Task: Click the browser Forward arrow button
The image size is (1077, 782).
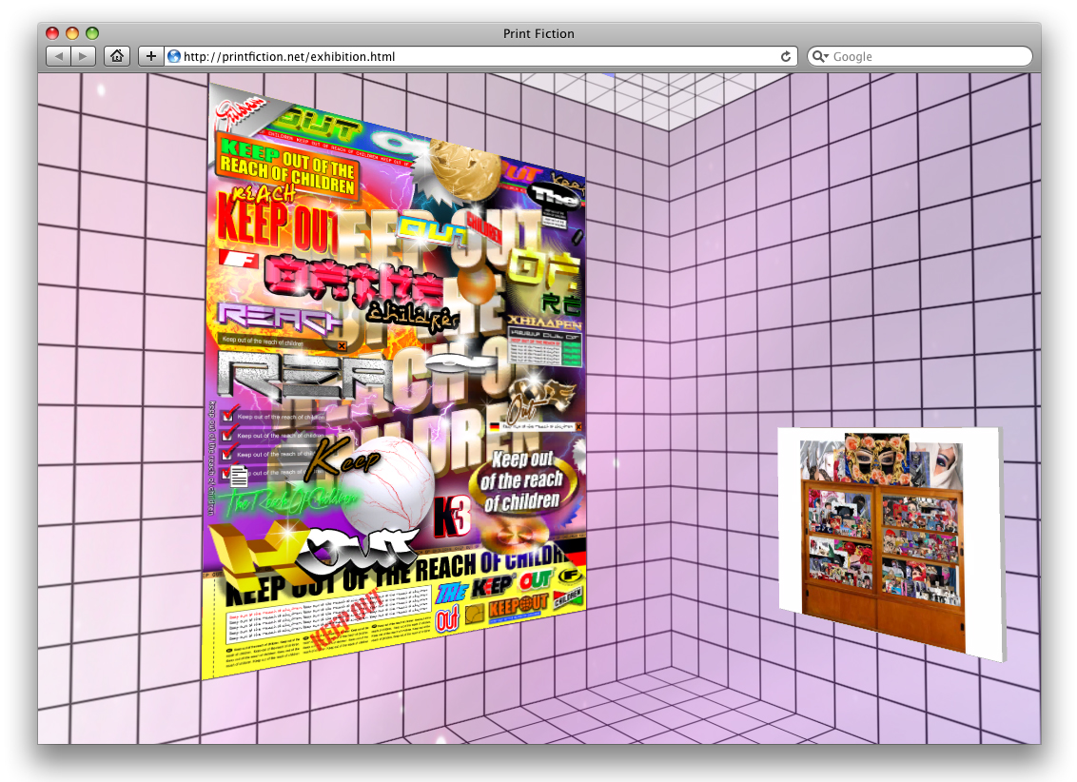Action: coord(84,56)
